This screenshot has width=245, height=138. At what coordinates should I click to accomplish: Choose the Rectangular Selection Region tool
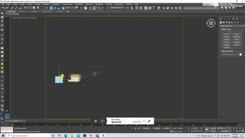tap(42, 8)
